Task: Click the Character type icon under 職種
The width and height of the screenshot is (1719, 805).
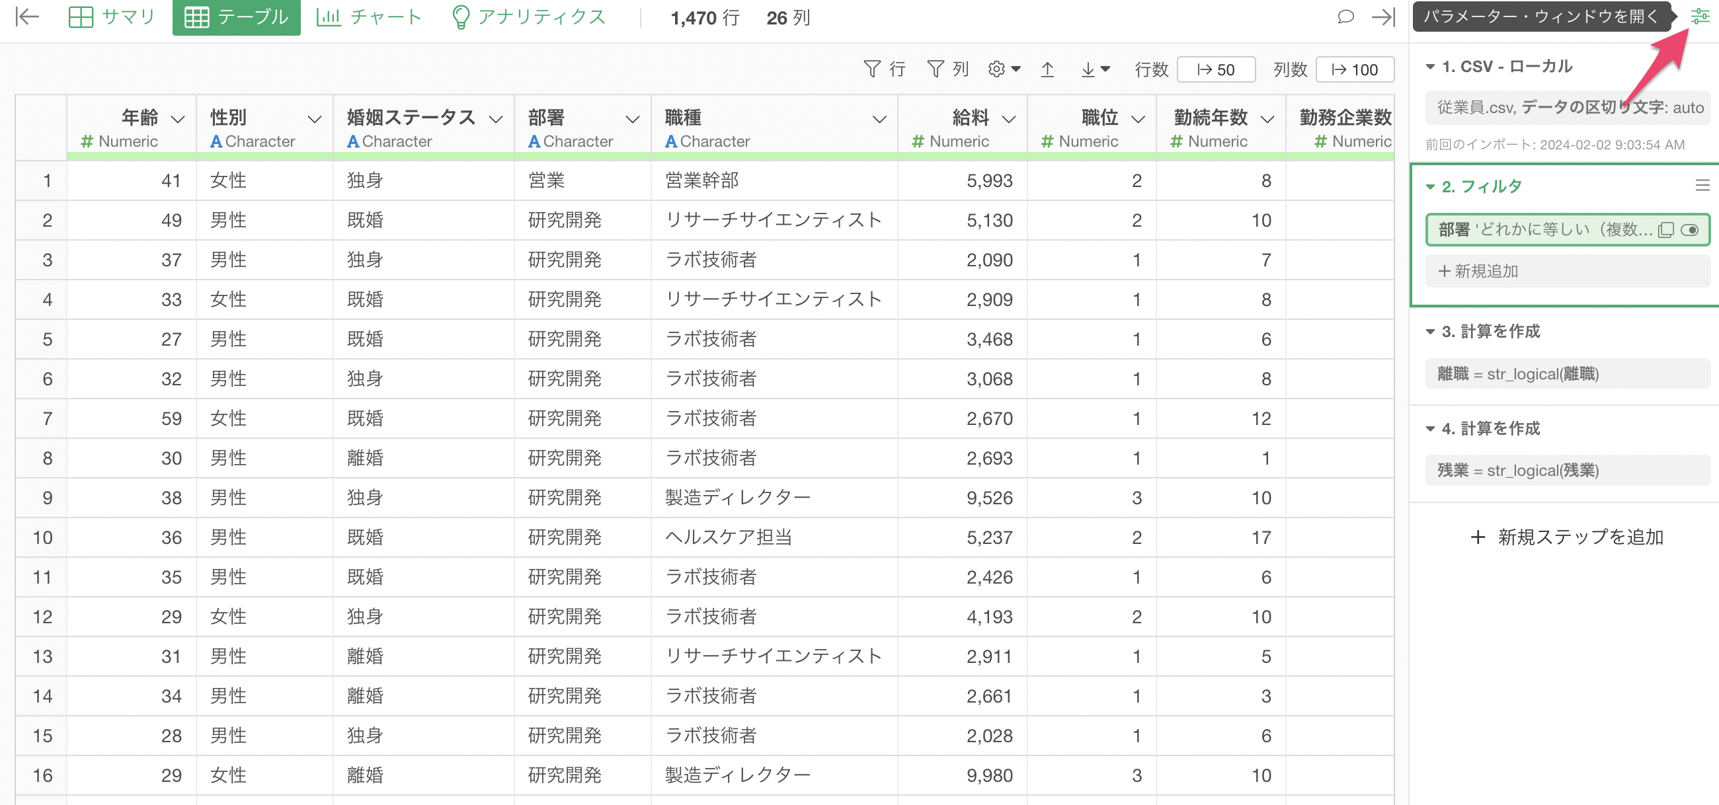Action: click(670, 141)
